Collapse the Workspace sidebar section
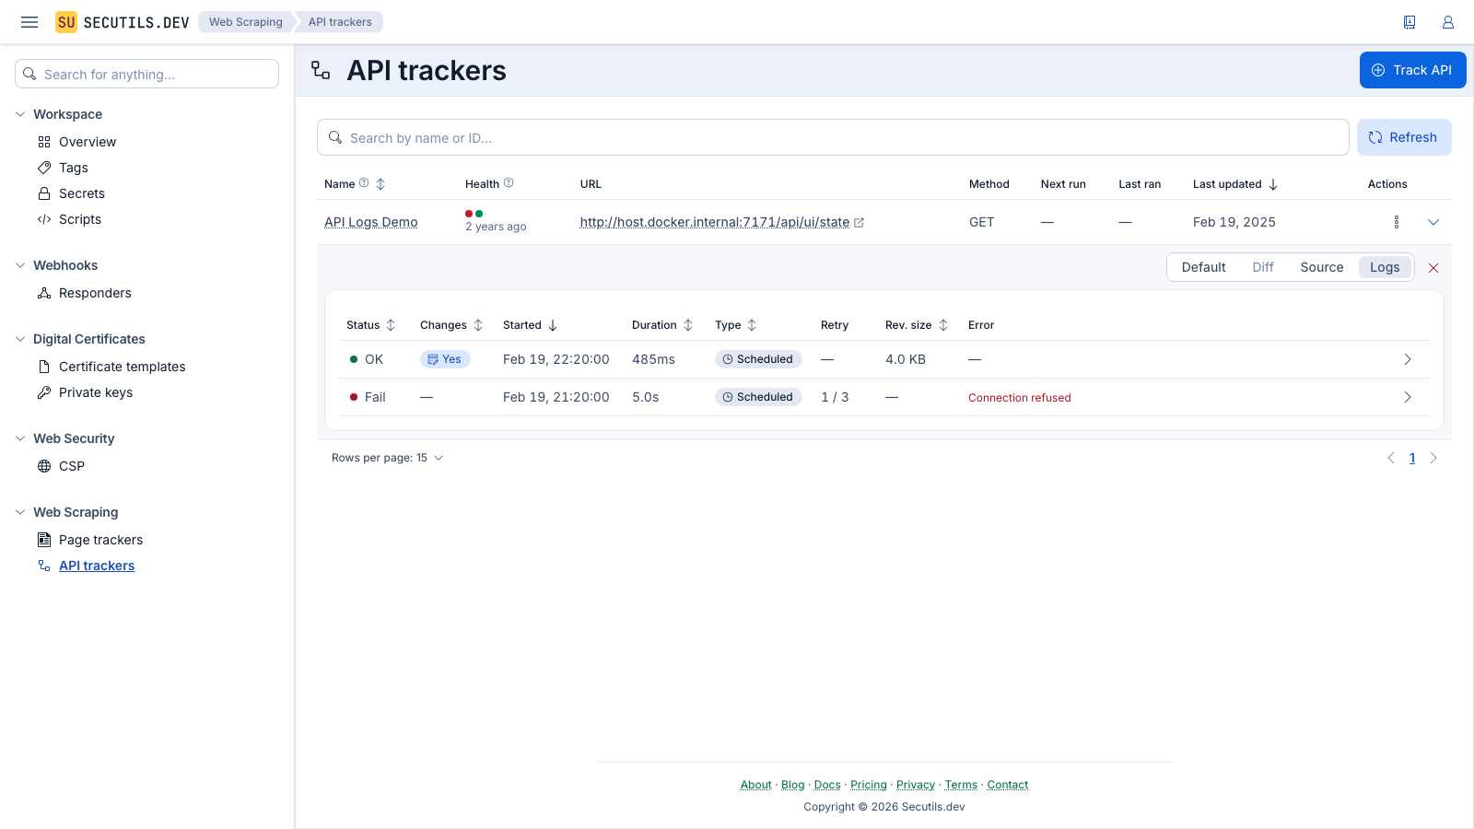Image resolution: width=1474 pixels, height=829 pixels. [20, 114]
